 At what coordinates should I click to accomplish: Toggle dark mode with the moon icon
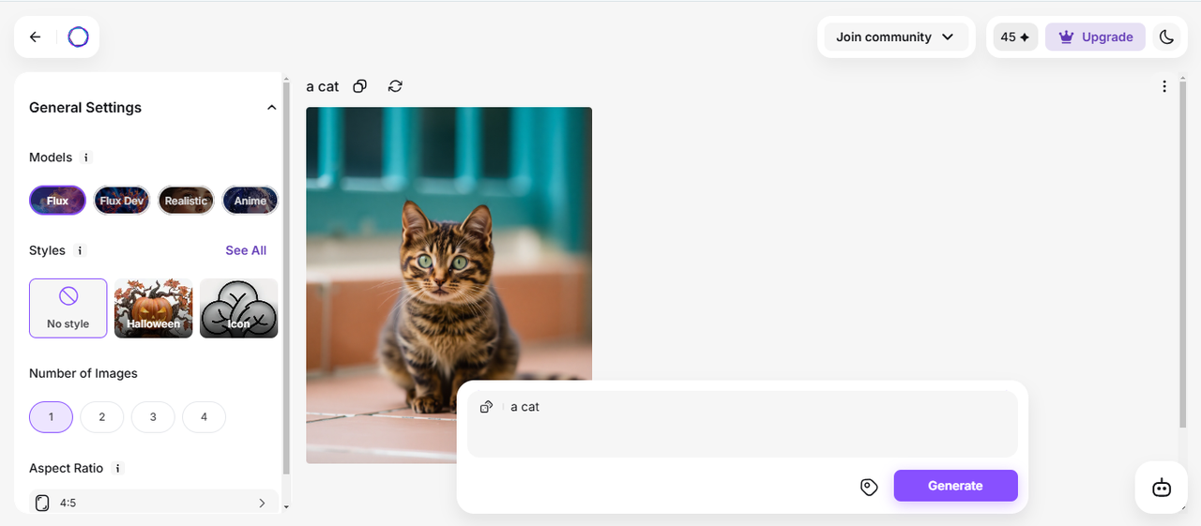(1166, 38)
